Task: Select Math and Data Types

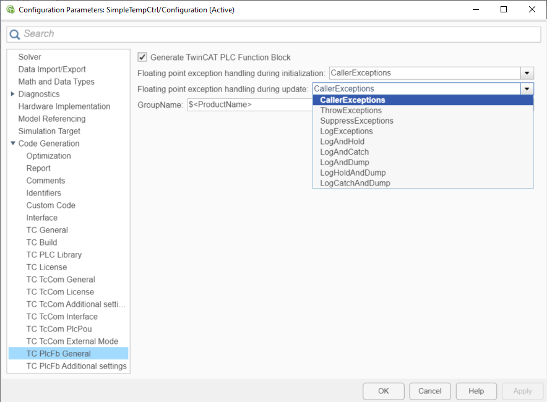Action: [56, 82]
